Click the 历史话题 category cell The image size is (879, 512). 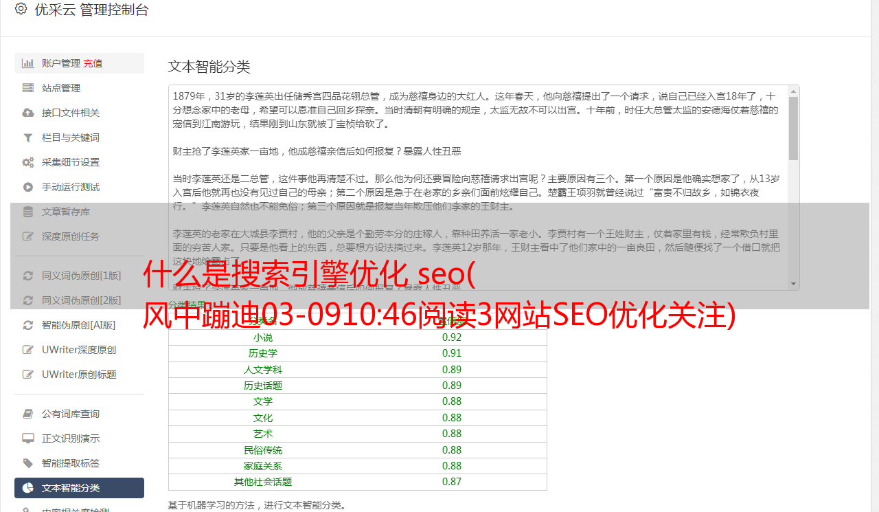tap(262, 386)
